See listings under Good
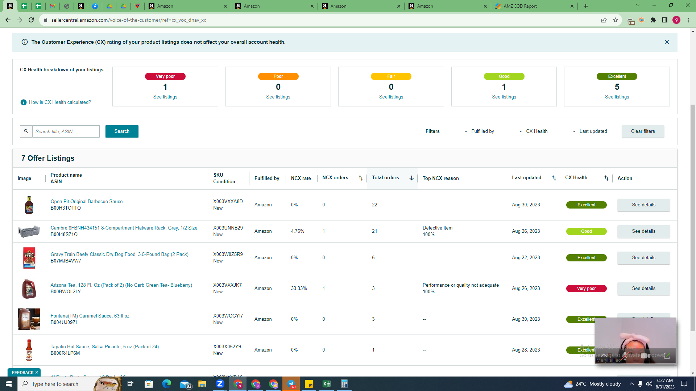 click(x=504, y=97)
